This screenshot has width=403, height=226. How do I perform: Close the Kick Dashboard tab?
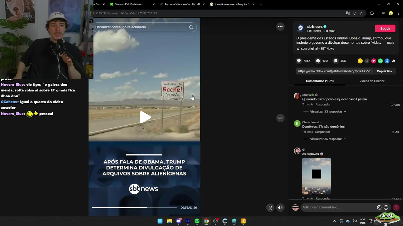154,4
